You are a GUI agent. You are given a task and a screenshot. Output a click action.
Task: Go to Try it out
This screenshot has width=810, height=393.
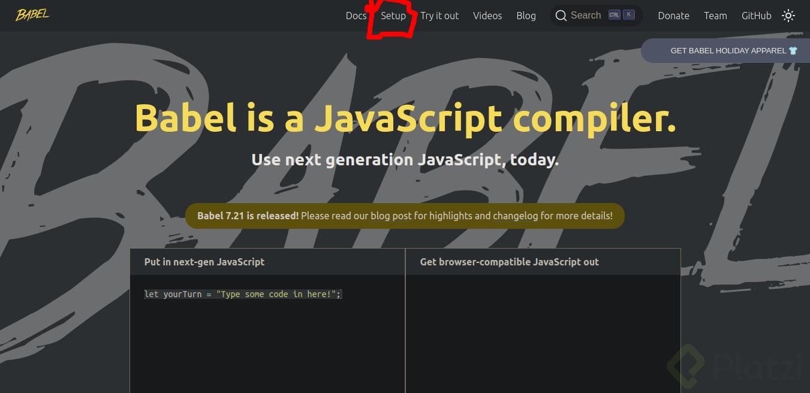coord(439,16)
